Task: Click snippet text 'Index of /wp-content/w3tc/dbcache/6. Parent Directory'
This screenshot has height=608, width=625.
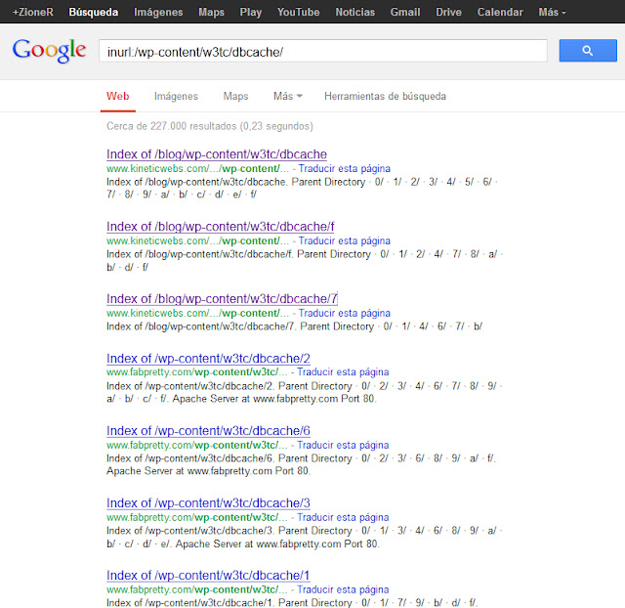Action: (229, 458)
